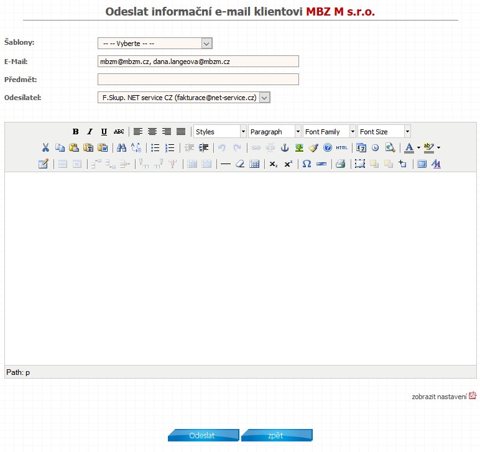Screen dimensions: 480x452
Task: Insert current date
Action: coord(361,148)
